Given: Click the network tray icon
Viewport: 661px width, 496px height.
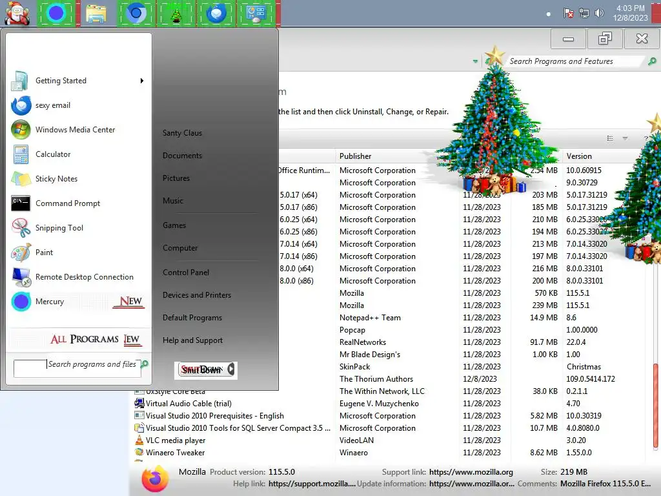Looking at the screenshot, I should [x=584, y=14].
